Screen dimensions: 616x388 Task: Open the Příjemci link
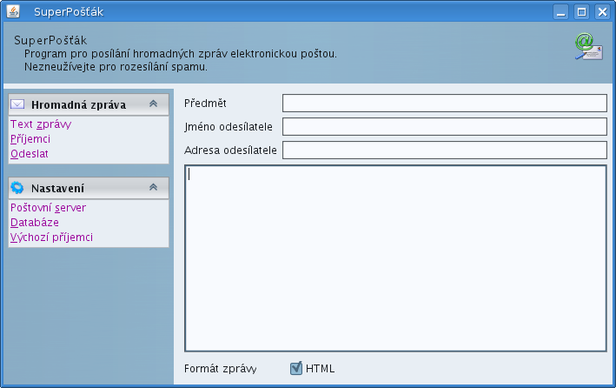30,139
